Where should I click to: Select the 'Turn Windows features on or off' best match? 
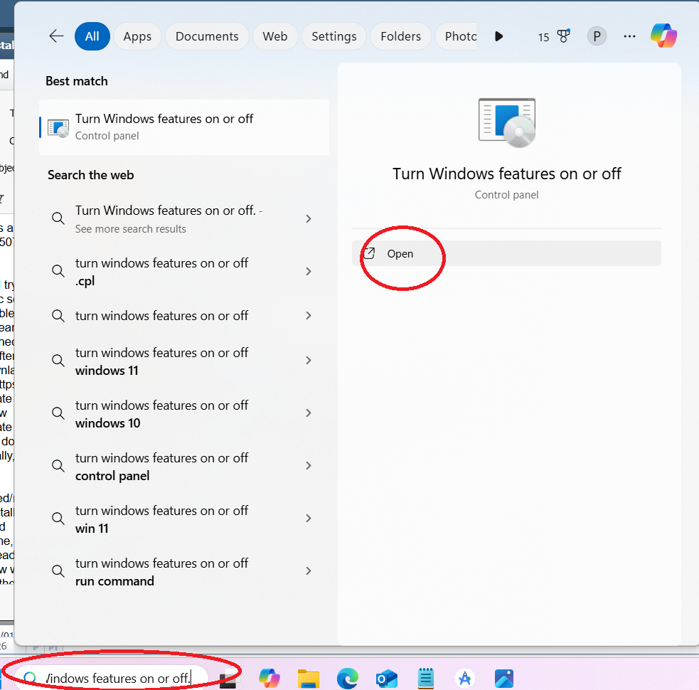pos(183,127)
